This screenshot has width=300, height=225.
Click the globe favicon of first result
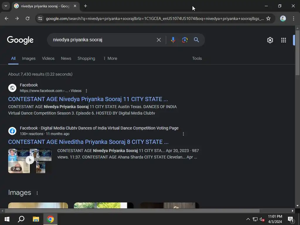[x=12, y=88]
